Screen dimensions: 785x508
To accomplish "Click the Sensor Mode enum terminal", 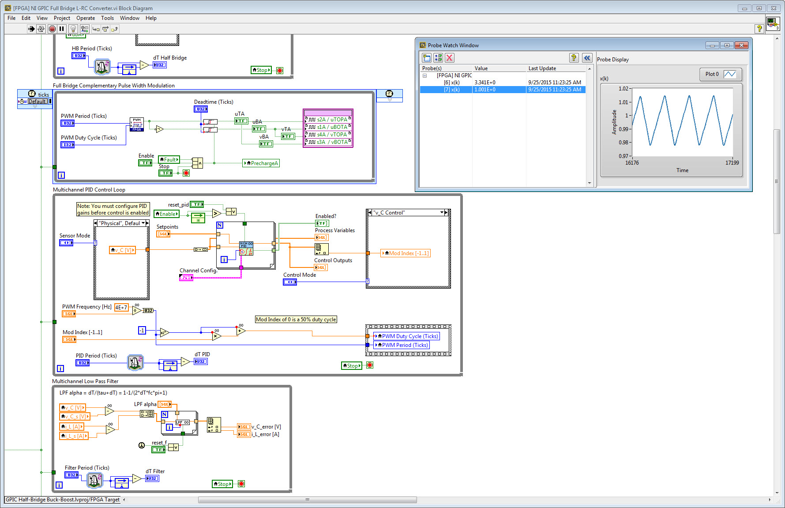I will [66, 243].
